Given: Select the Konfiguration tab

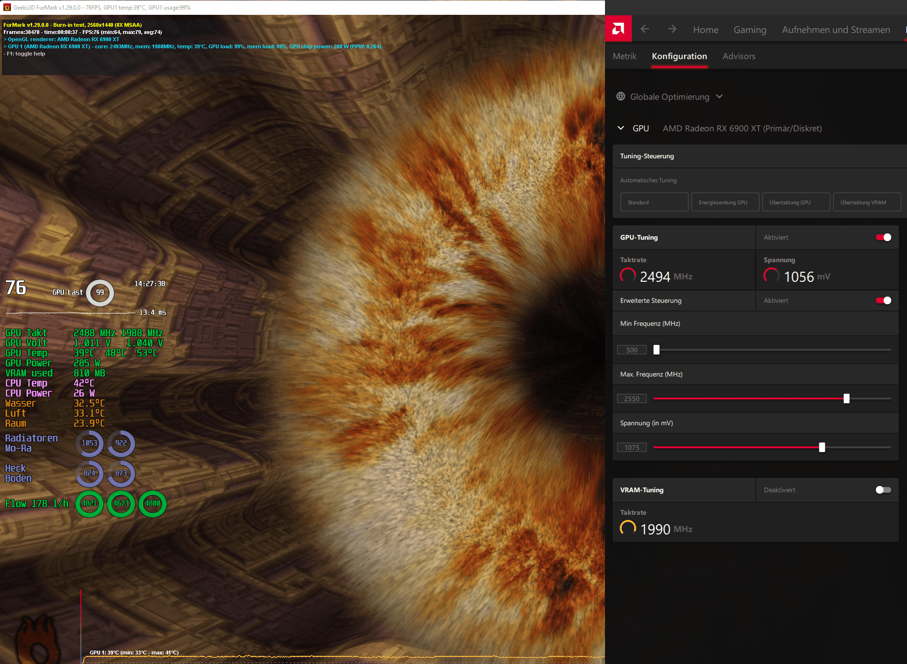Looking at the screenshot, I should (x=679, y=56).
